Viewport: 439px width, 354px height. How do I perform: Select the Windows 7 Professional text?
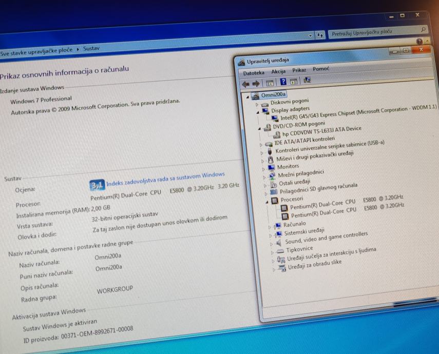tap(41, 100)
